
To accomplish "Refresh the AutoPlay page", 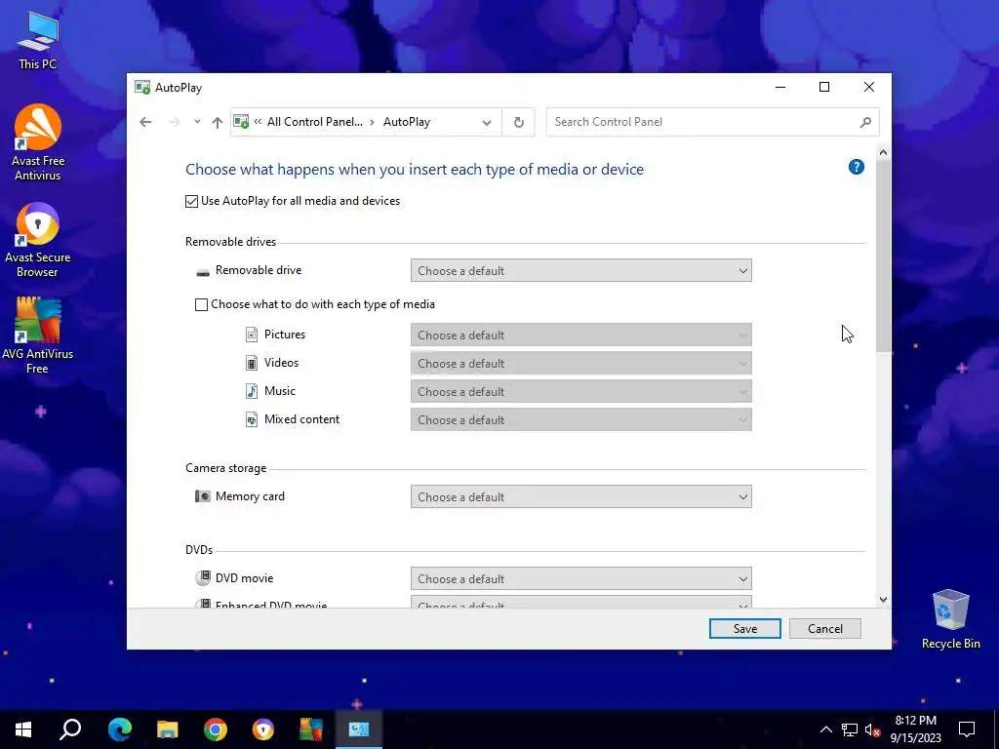I will point(519,122).
